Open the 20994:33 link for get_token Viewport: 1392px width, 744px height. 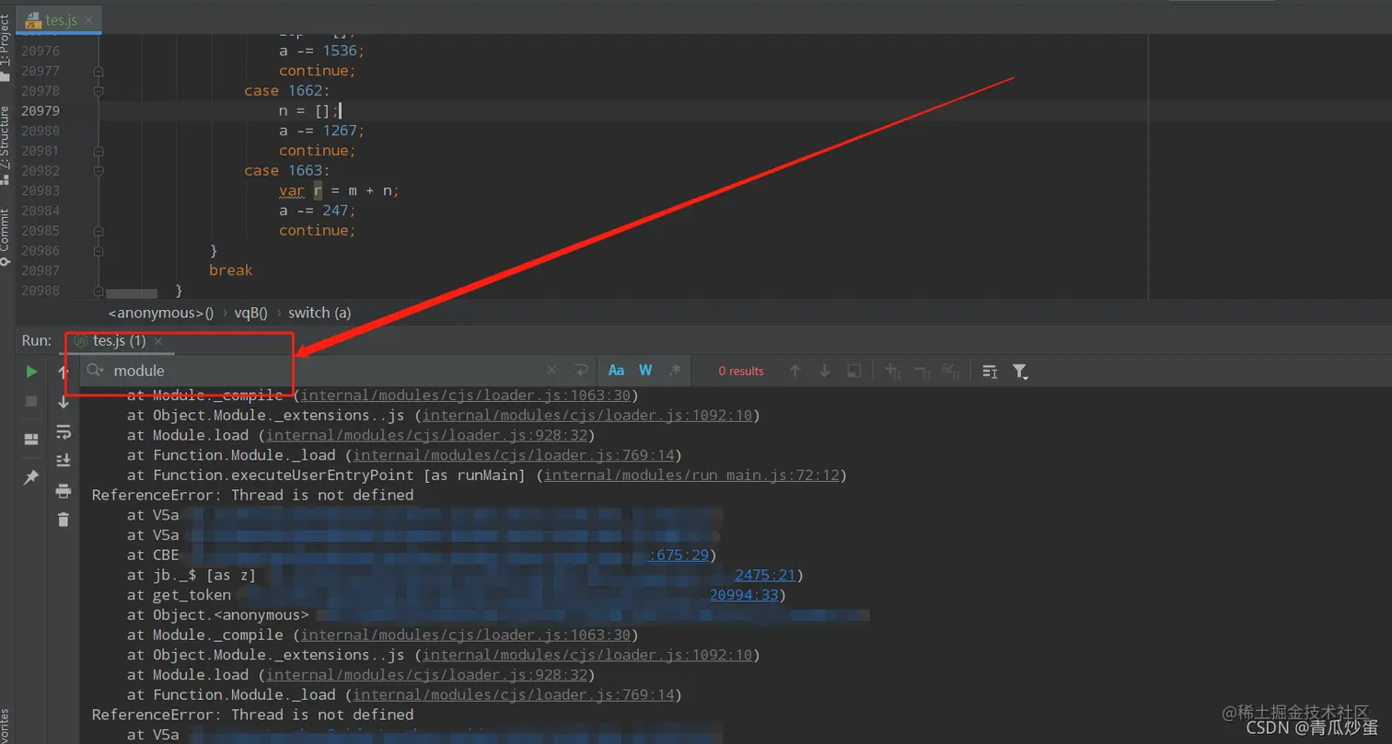point(744,595)
